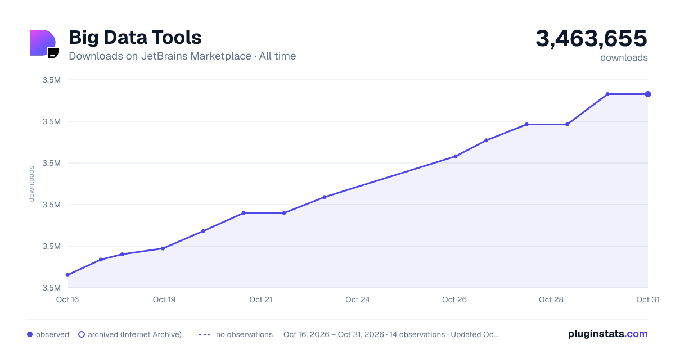
Task: Click the first data point at Oct 16
Action: click(67, 275)
